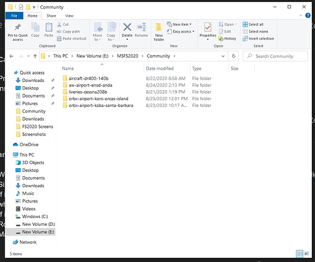Screen dimensions: 315x262
Task: Open Network in the navigation pane
Action: [28, 242]
